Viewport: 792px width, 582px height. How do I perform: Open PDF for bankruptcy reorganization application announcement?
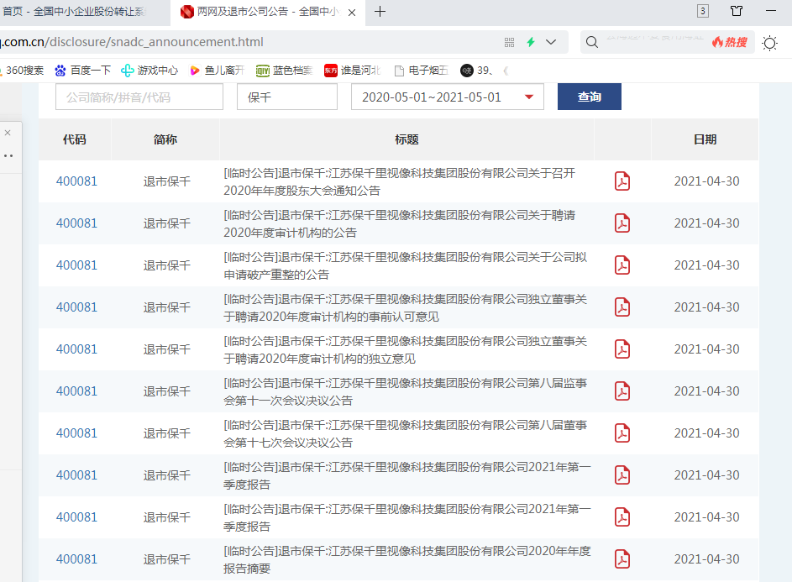click(x=622, y=265)
